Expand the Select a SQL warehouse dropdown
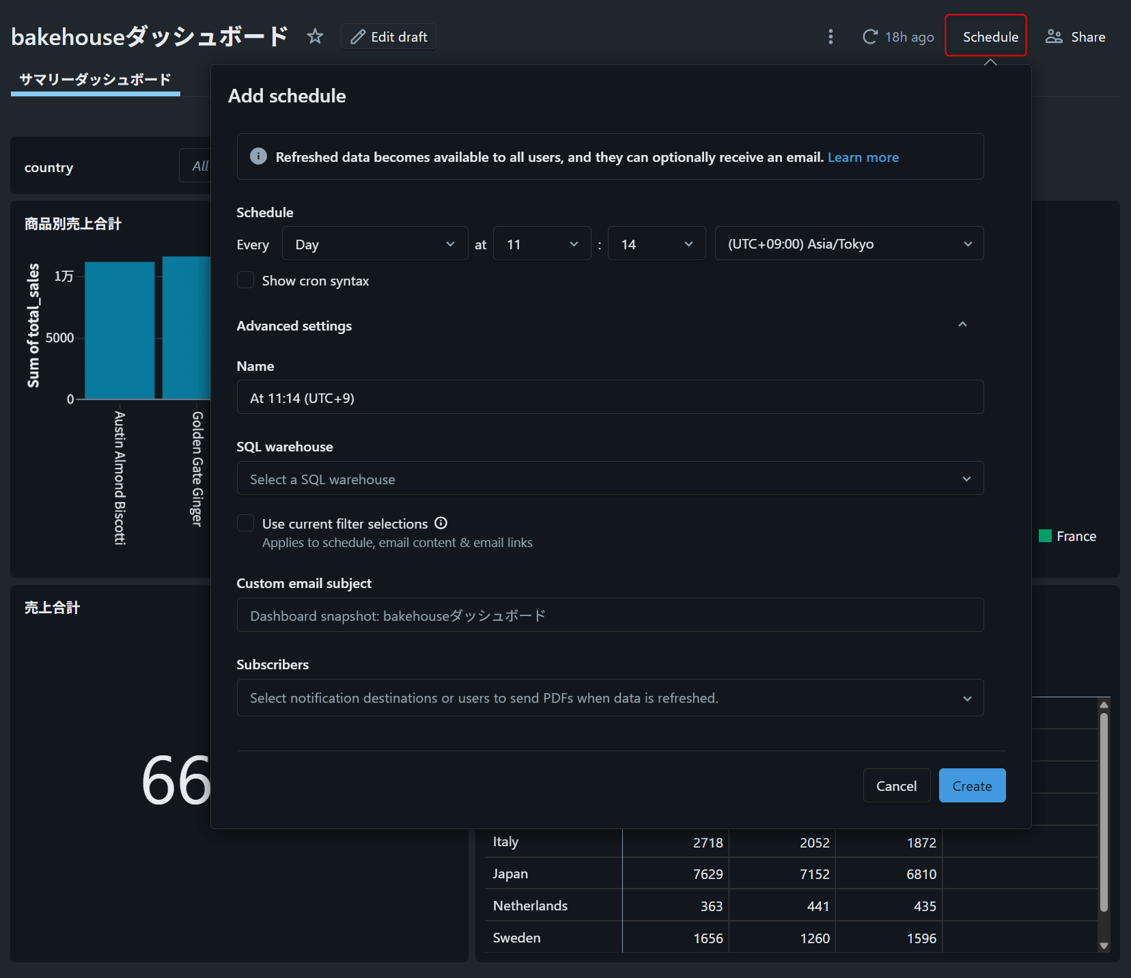The image size is (1131, 978). (x=609, y=479)
